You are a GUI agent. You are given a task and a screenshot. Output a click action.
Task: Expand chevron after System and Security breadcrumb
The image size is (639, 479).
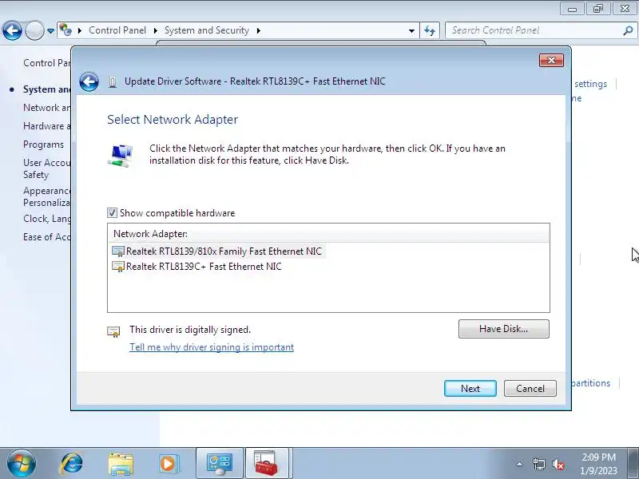click(x=258, y=30)
